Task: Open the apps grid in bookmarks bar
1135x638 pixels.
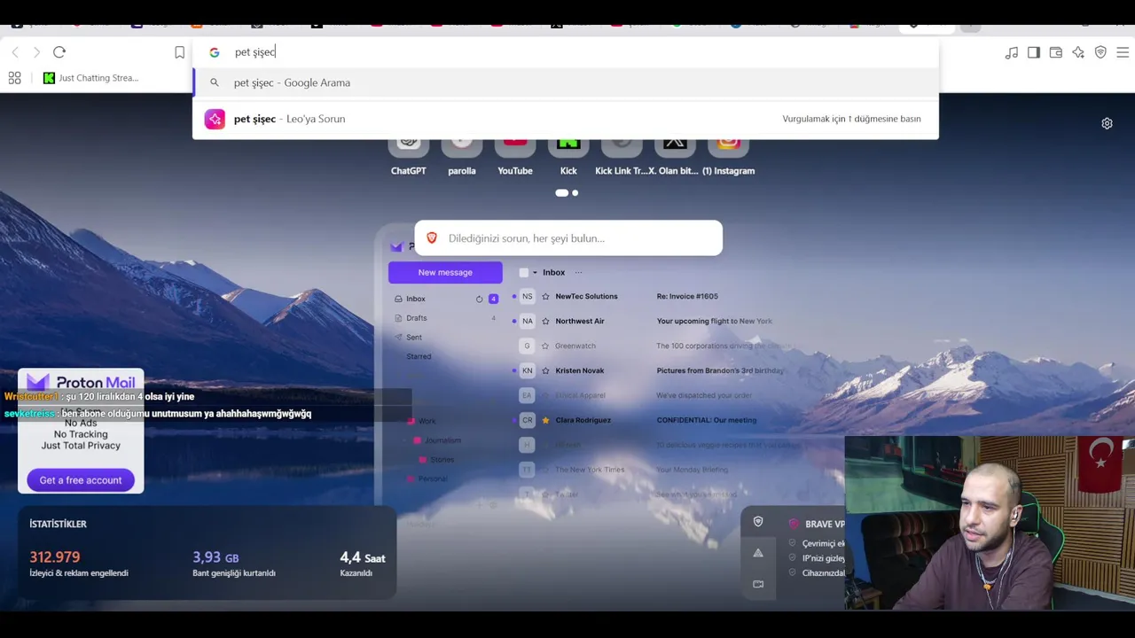Action: click(x=14, y=78)
